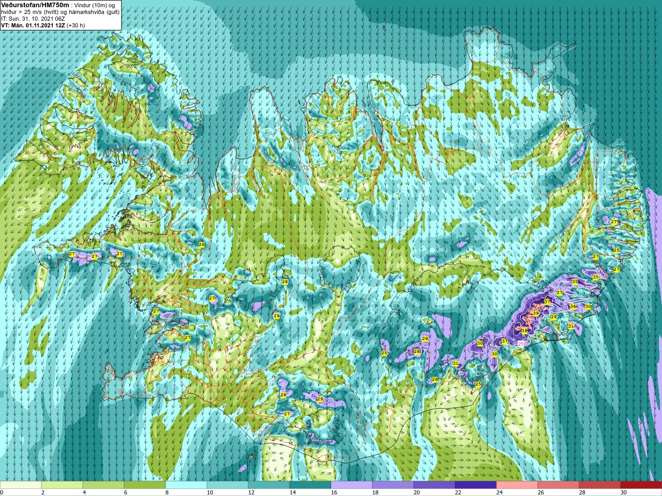The height and width of the screenshot is (496, 662).
Task: Pick the salmon 26–28 m/s legend swatch
Action: [559, 485]
